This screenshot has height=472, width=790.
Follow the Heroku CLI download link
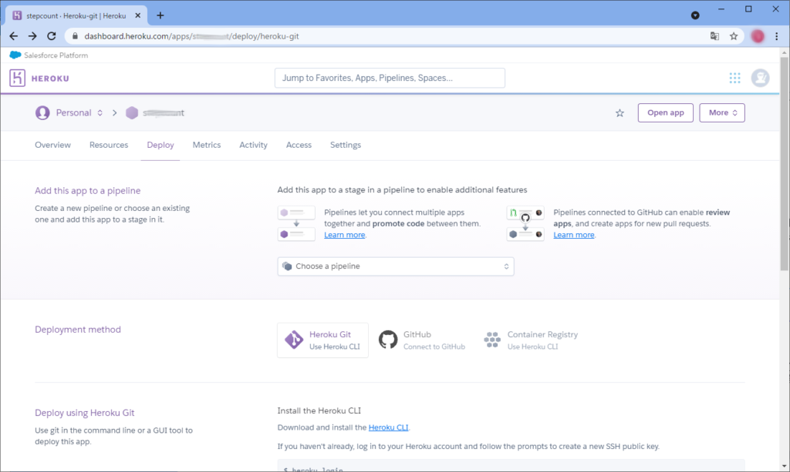click(388, 427)
